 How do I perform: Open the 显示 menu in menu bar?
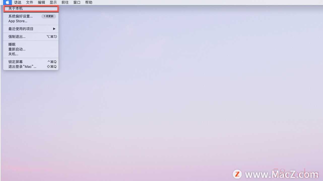coord(53,3)
